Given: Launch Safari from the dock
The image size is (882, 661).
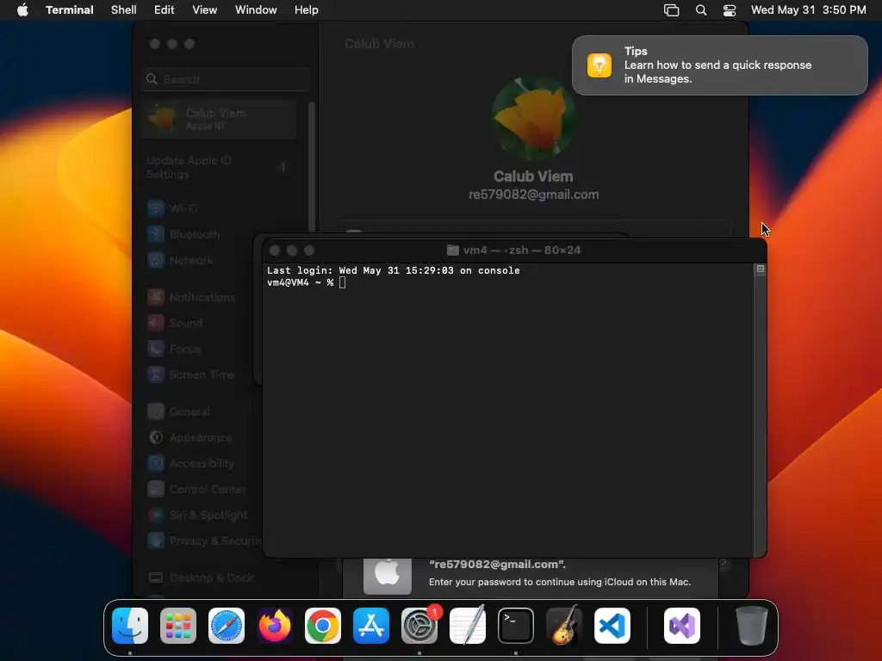Looking at the screenshot, I should tap(227, 626).
